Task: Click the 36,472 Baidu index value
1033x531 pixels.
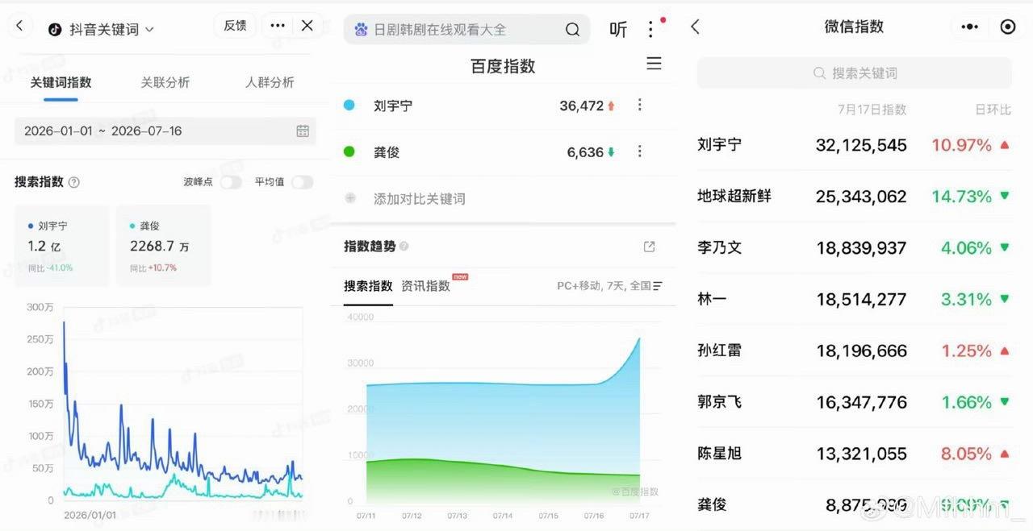Action: coord(581,106)
